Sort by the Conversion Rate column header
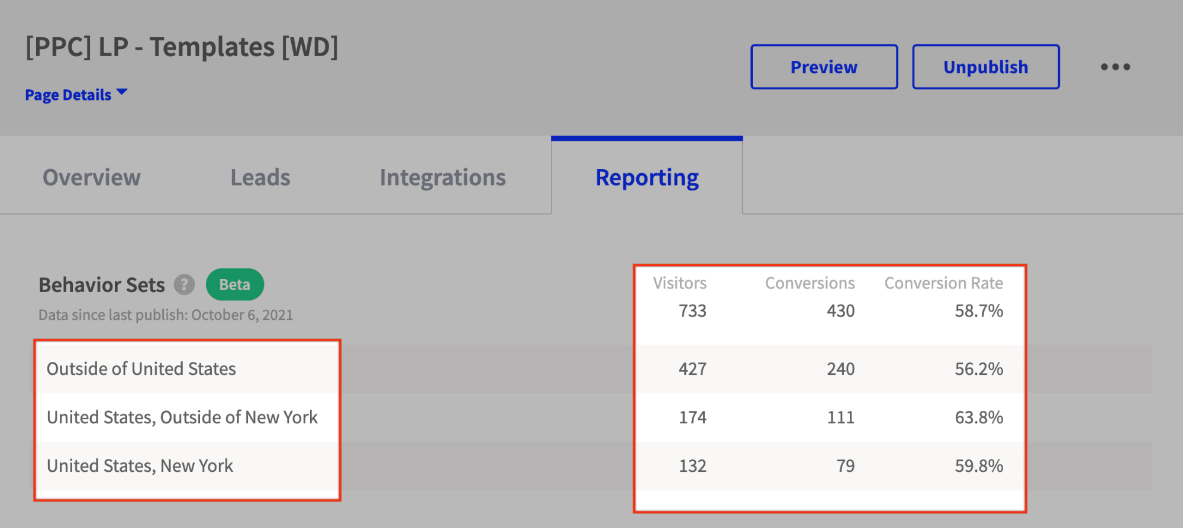This screenshot has width=1183, height=528. tap(943, 283)
